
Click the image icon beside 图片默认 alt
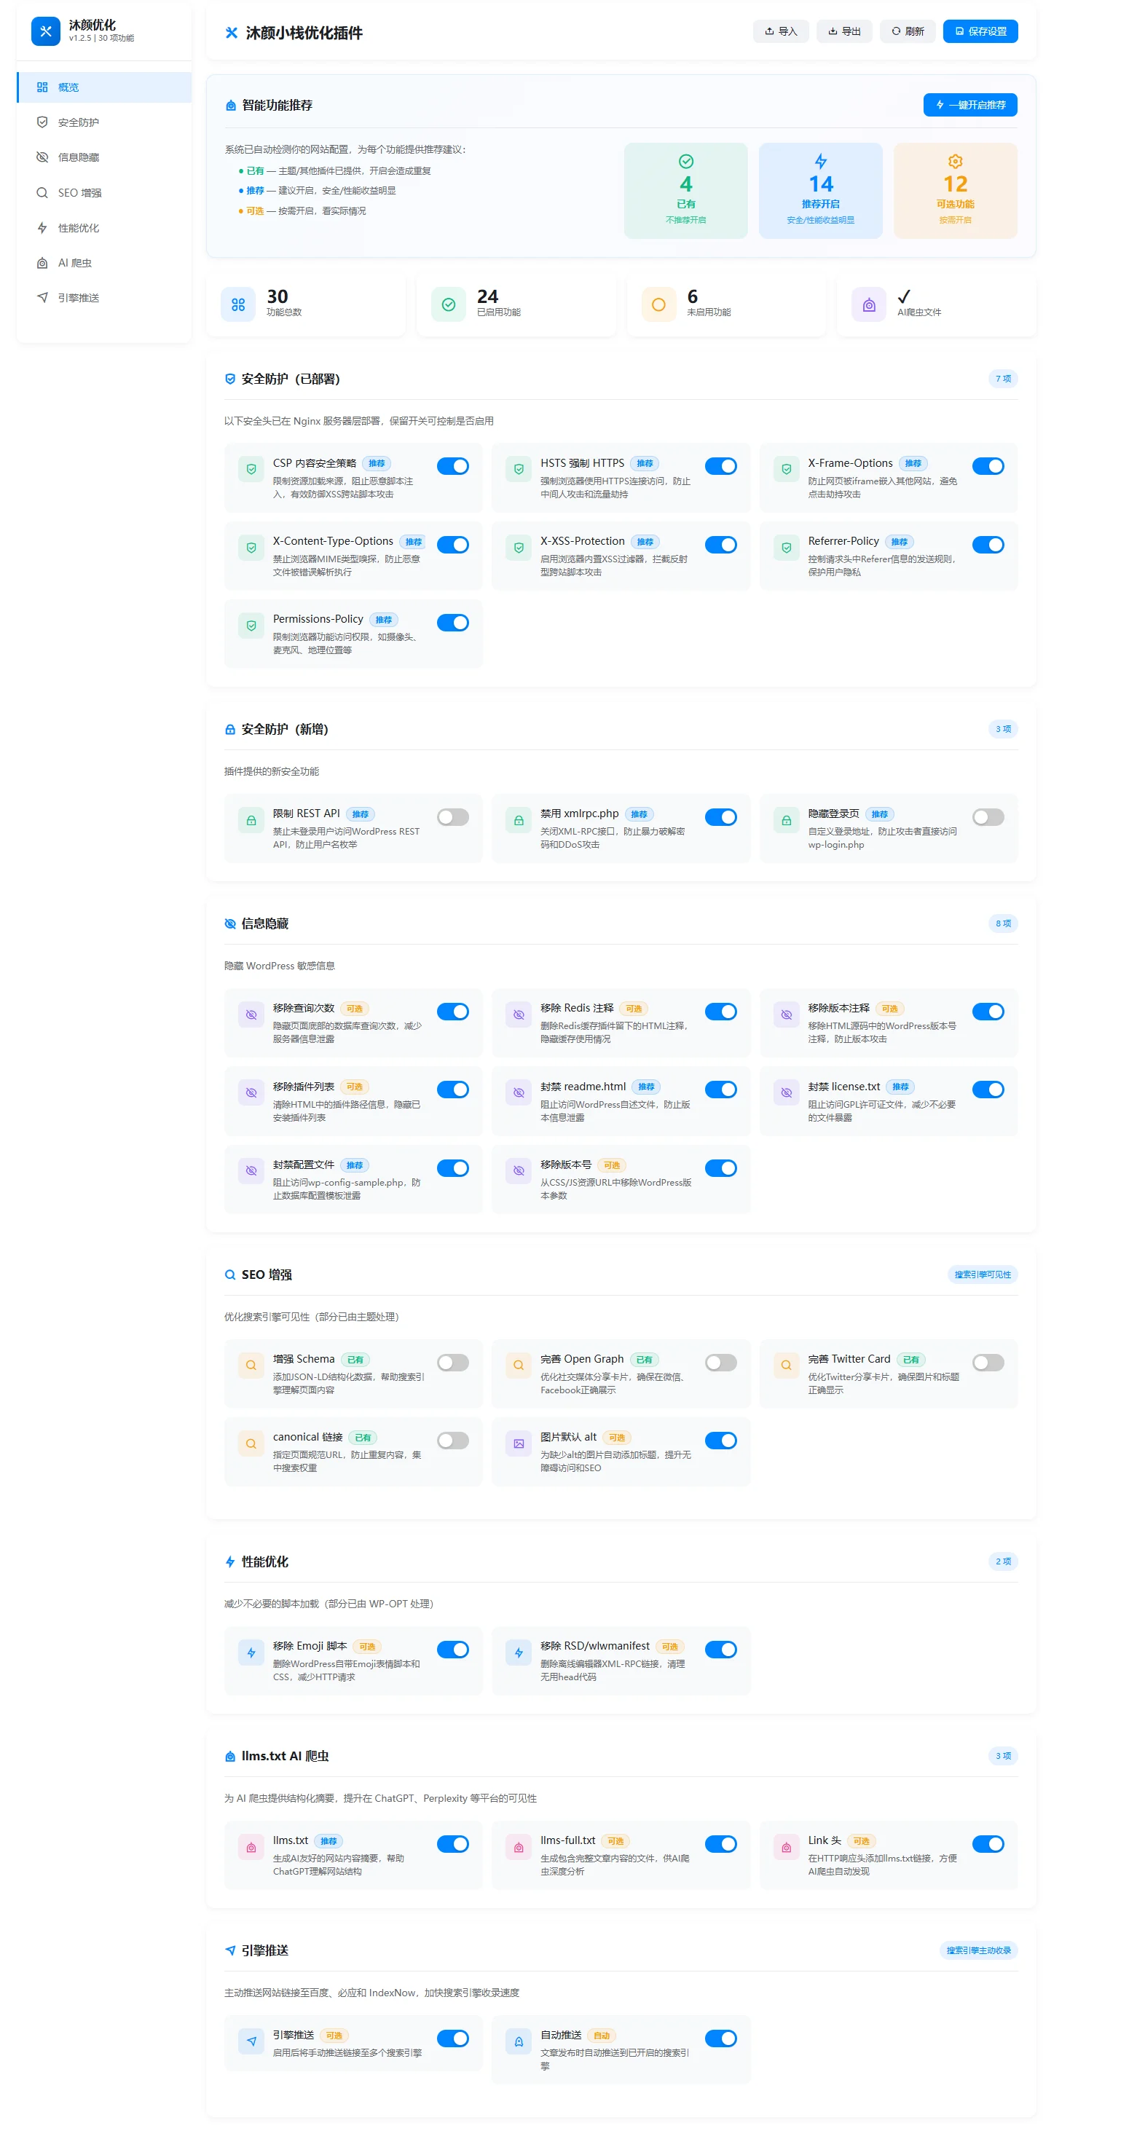point(519,1443)
